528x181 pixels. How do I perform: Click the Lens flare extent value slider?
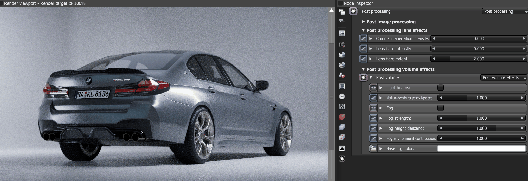(x=479, y=59)
